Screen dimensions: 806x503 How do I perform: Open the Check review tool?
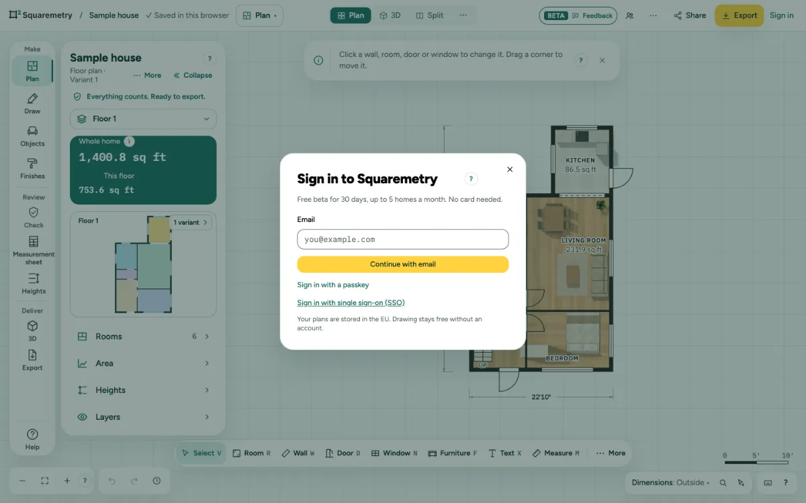pos(34,218)
